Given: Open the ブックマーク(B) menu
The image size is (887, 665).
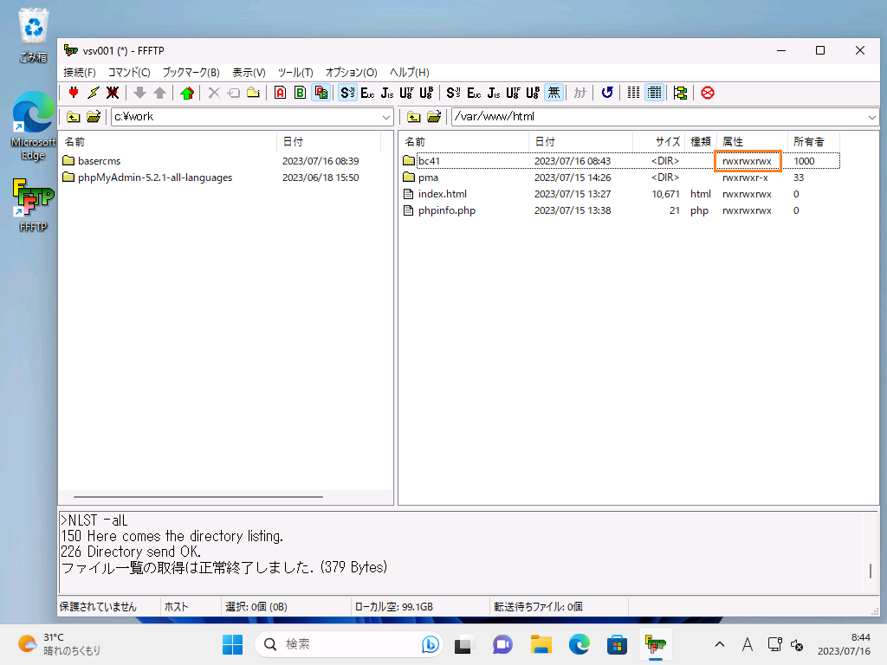Looking at the screenshot, I should click(191, 73).
